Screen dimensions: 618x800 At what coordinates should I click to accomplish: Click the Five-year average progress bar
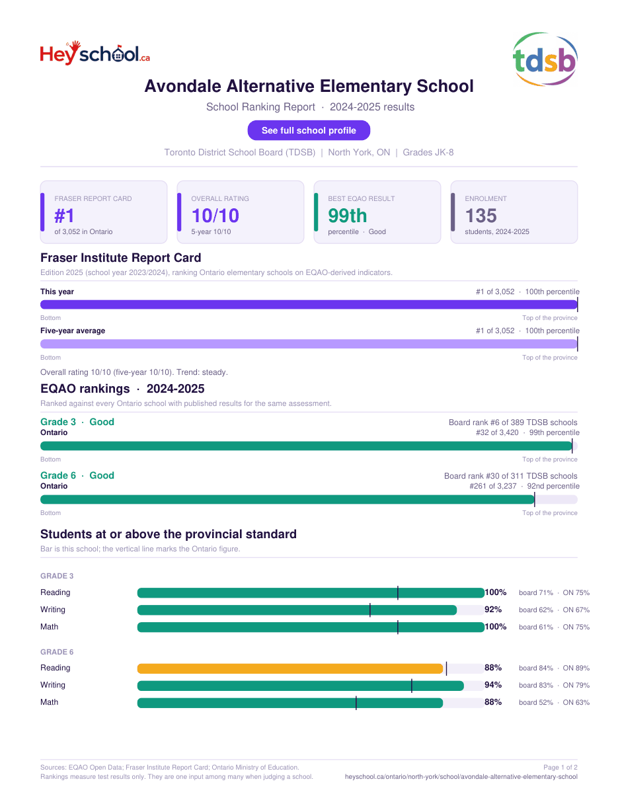(x=309, y=344)
